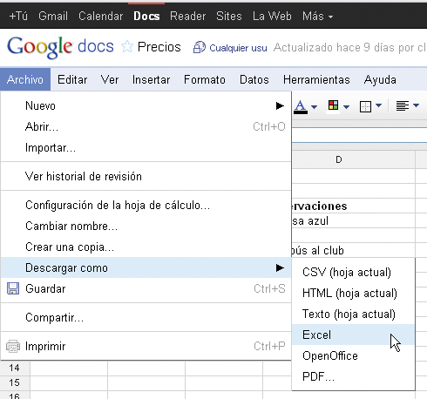Click the Cualquier usu sharing link
Screen dimensions: 427x399
tap(238, 48)
